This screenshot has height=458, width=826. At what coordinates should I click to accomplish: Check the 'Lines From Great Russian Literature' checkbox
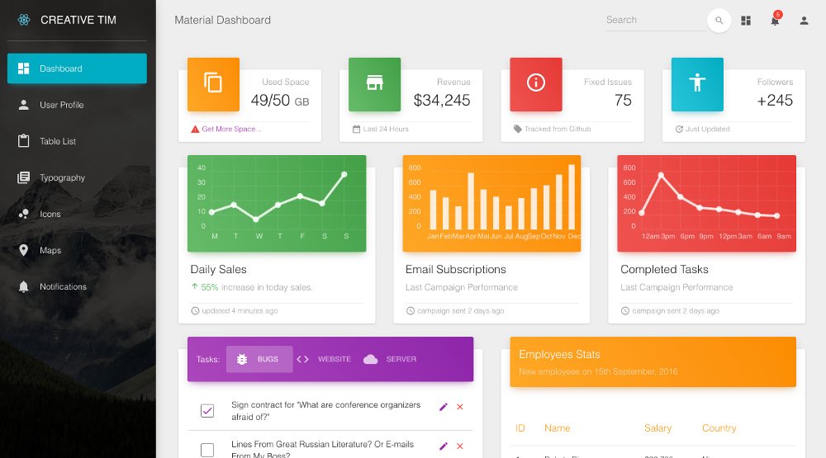pyautogui.click(x=207, y=450)
